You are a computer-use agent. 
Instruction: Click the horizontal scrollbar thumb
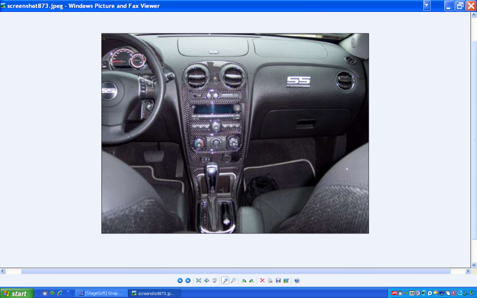[x=236, y=271]
